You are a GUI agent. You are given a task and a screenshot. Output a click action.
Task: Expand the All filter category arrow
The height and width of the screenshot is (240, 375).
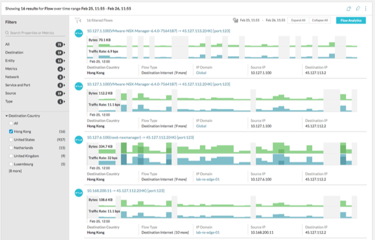tap(64, 44)
